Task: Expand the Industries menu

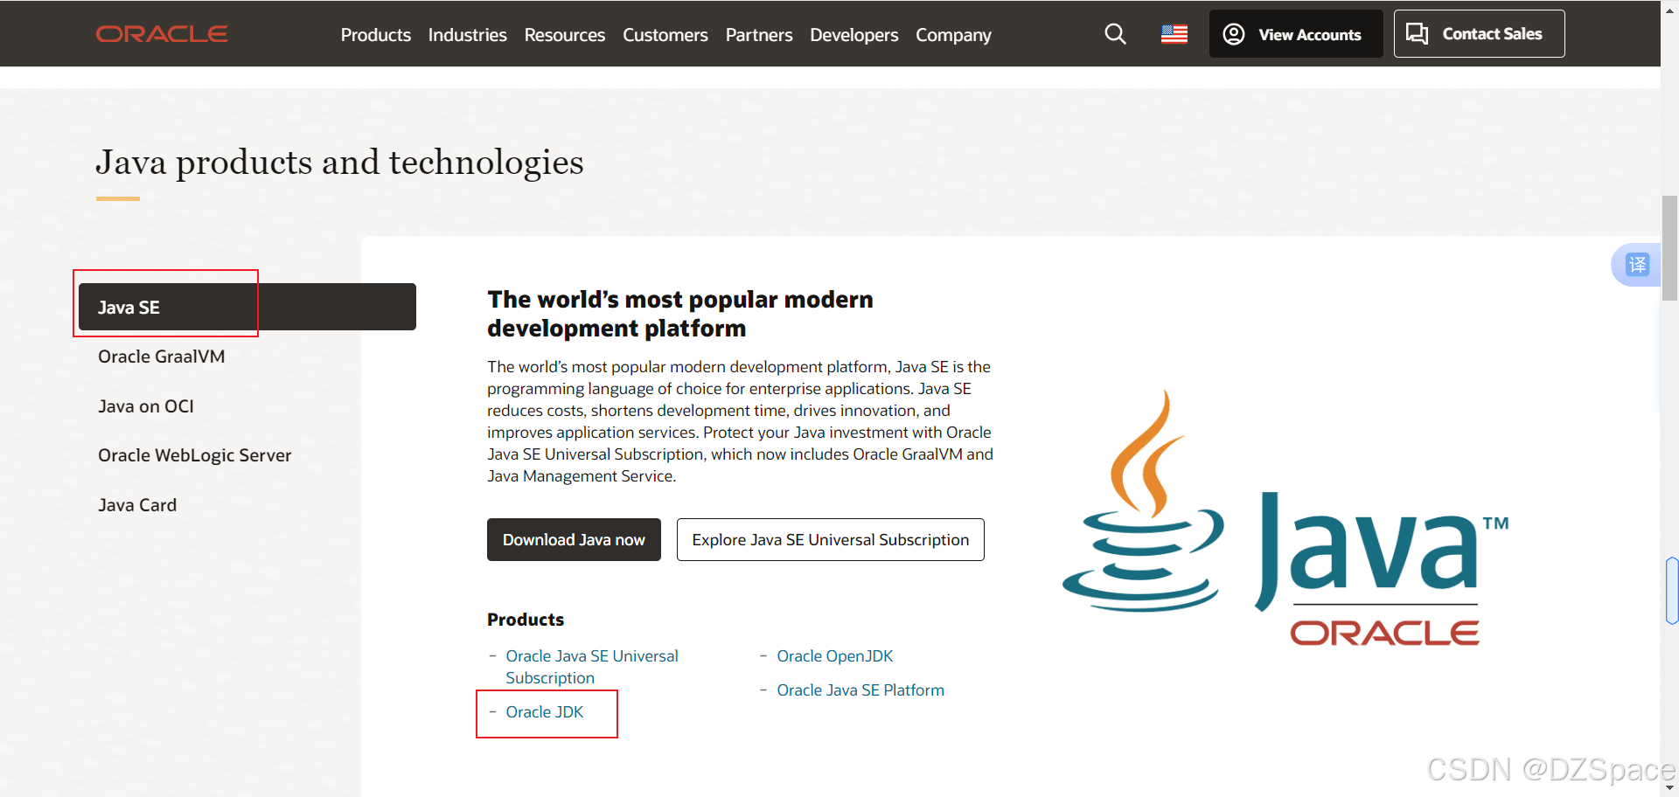Action: [467, 35]
